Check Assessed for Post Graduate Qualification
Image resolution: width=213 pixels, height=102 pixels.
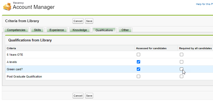[138, 76]
